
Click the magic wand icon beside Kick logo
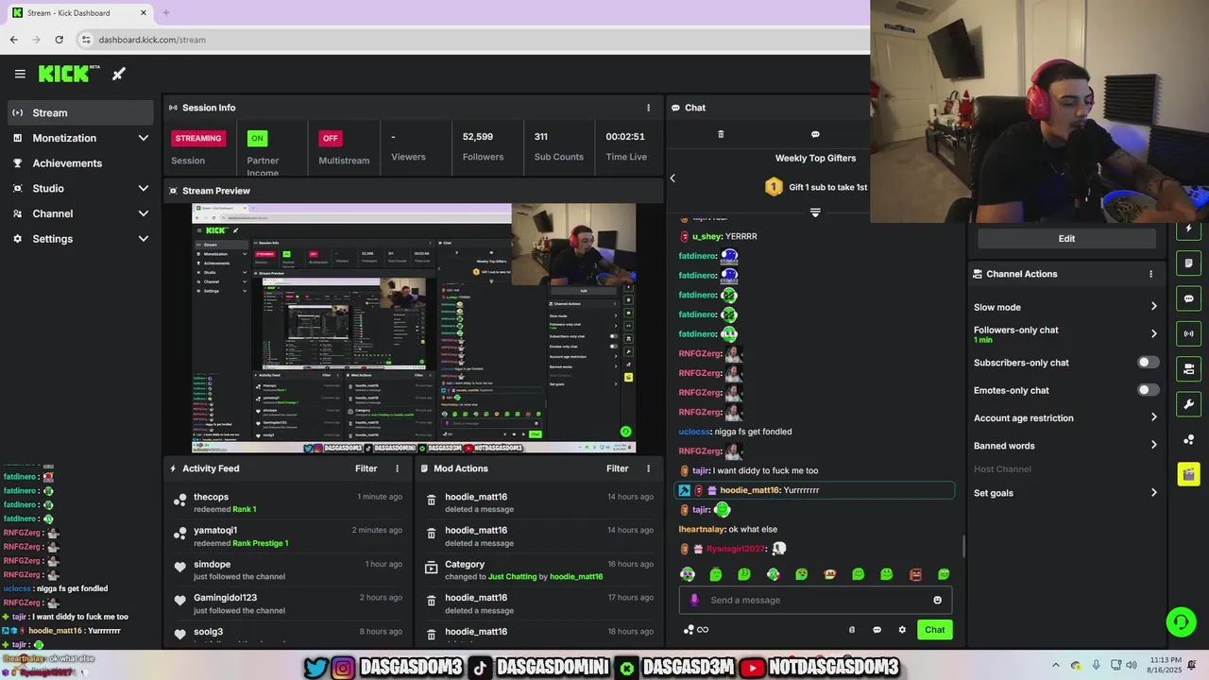click(119, 74)
